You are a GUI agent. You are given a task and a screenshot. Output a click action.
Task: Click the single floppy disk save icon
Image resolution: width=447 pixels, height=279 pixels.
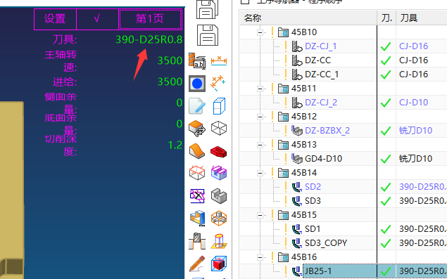pos(208,35)
